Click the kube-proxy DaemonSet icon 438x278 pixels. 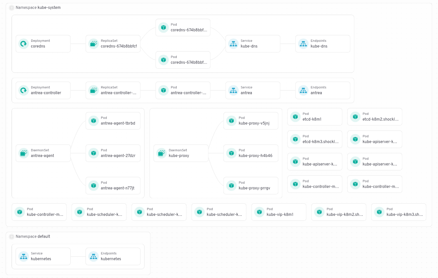(161, 153)
